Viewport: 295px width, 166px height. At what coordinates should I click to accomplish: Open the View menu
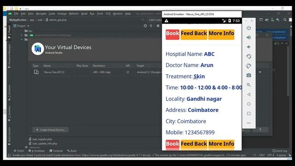[31, 14]
